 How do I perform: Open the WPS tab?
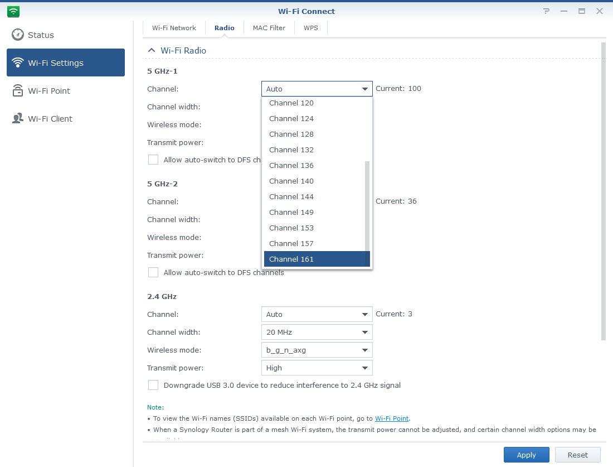coord(310,27)
